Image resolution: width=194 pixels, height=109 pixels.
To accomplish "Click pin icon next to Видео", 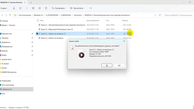I will pos(32,55).
